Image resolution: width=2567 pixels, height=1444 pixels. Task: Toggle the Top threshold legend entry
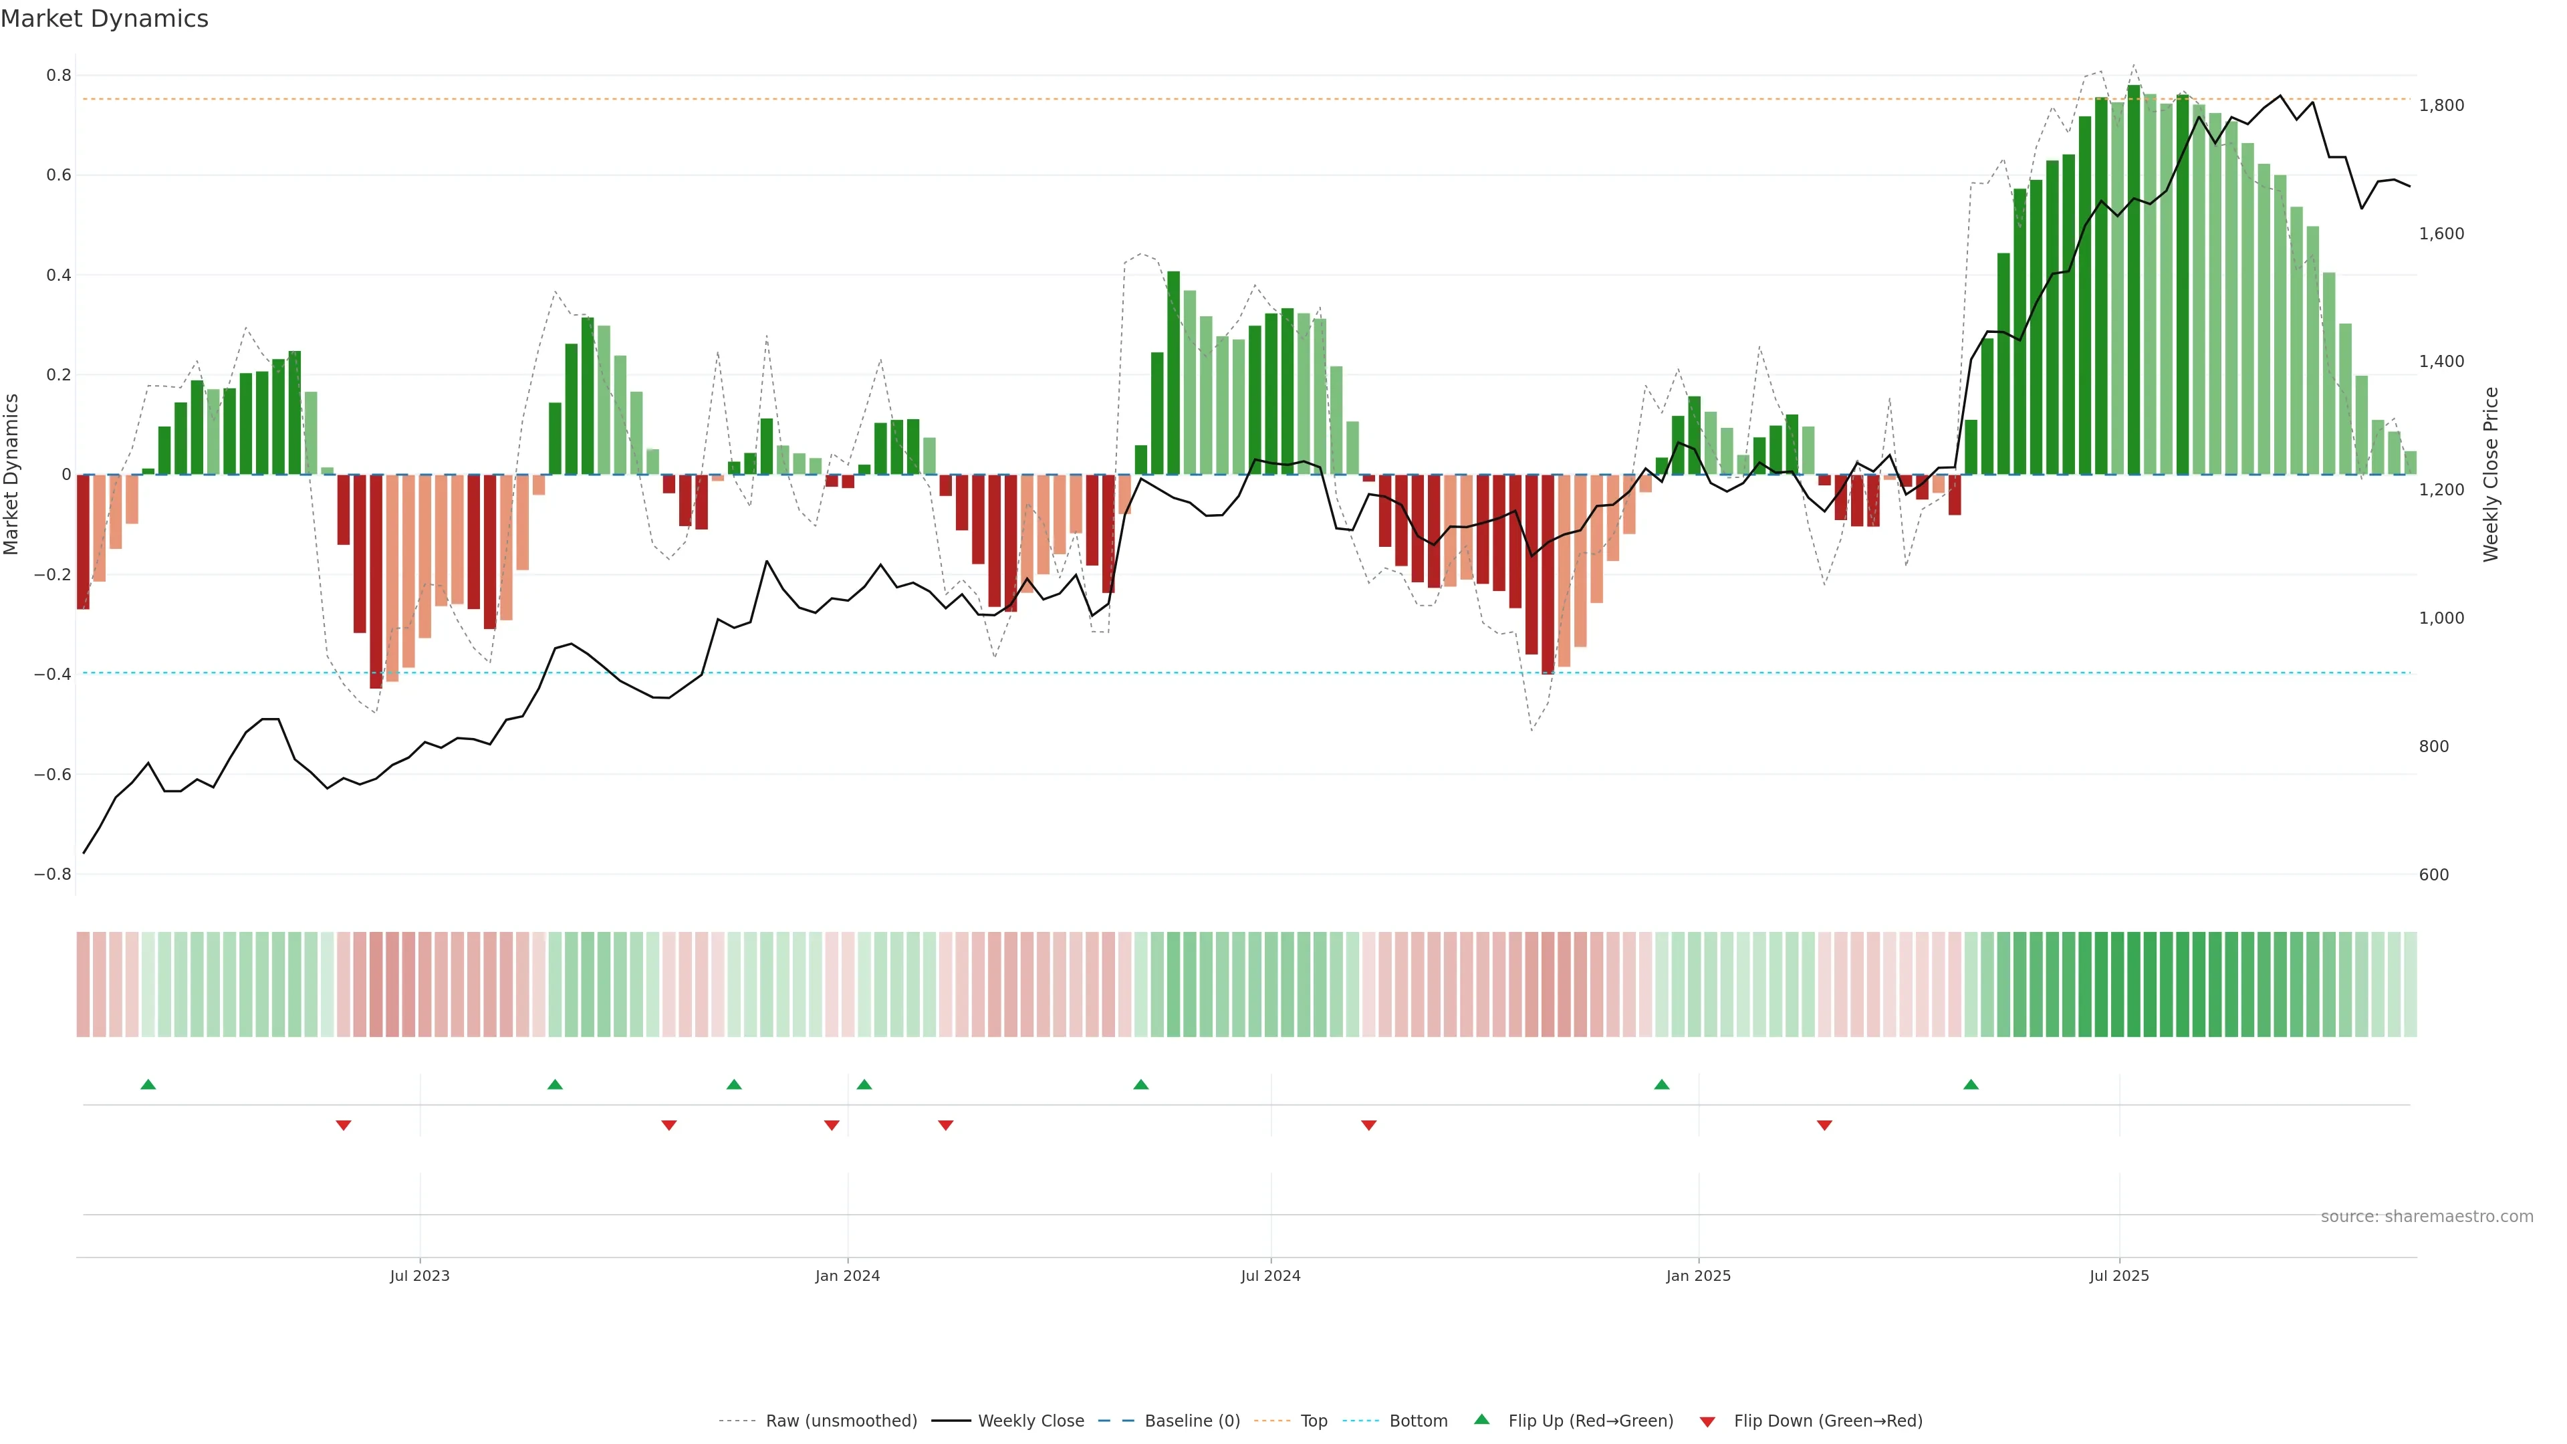1314,1421
